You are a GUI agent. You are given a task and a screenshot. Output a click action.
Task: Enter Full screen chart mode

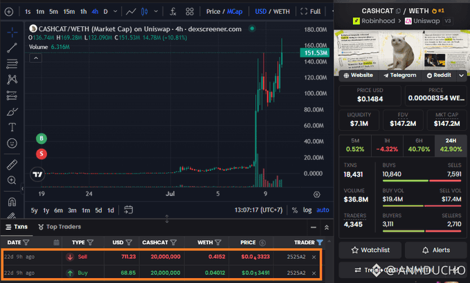310,12
